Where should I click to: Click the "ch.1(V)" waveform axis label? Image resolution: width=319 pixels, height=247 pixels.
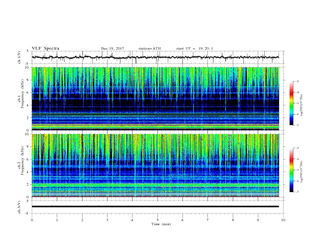click(19, 57)
